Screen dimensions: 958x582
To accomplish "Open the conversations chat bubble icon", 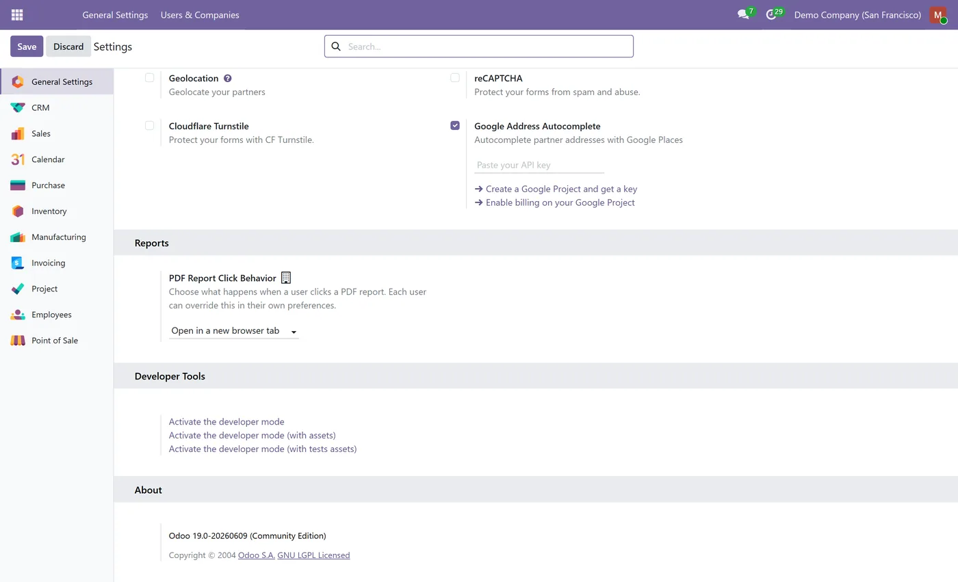I will tap(743, 14).
